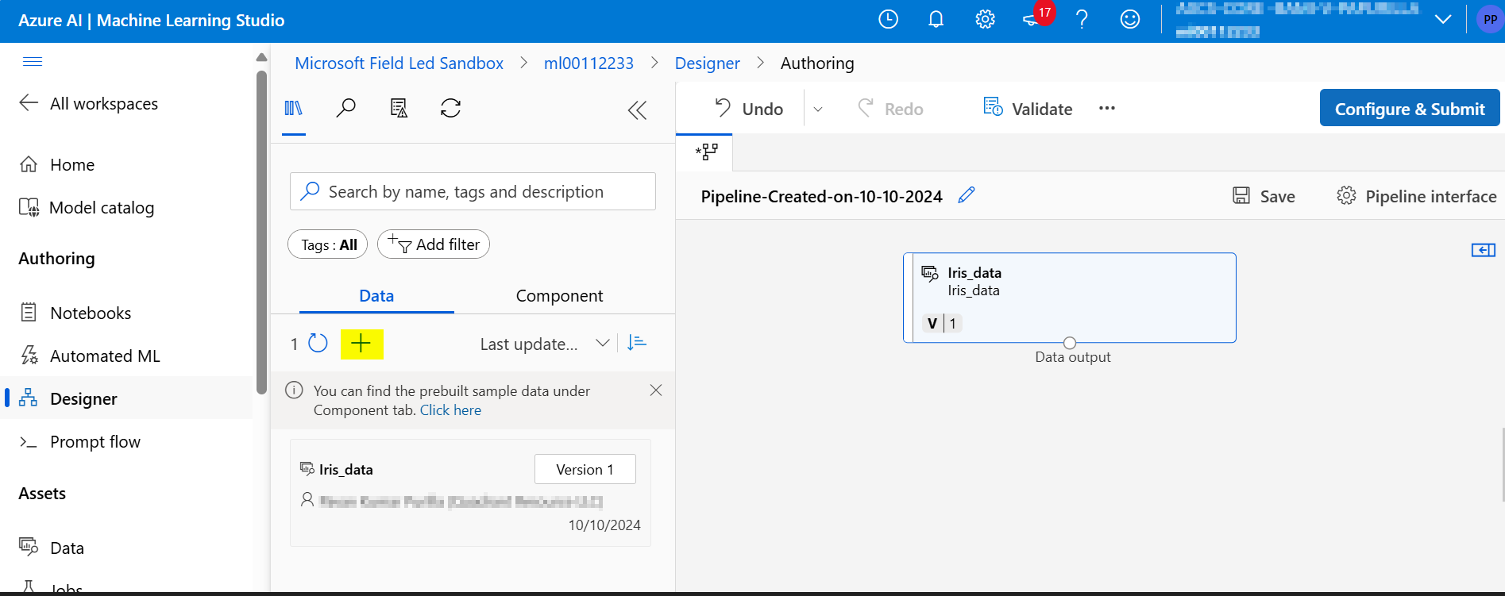Open announcements megaphone with 17 badge
Image resolution: width=1505 pixels, height=596 pixels.
click(1037, 17)
